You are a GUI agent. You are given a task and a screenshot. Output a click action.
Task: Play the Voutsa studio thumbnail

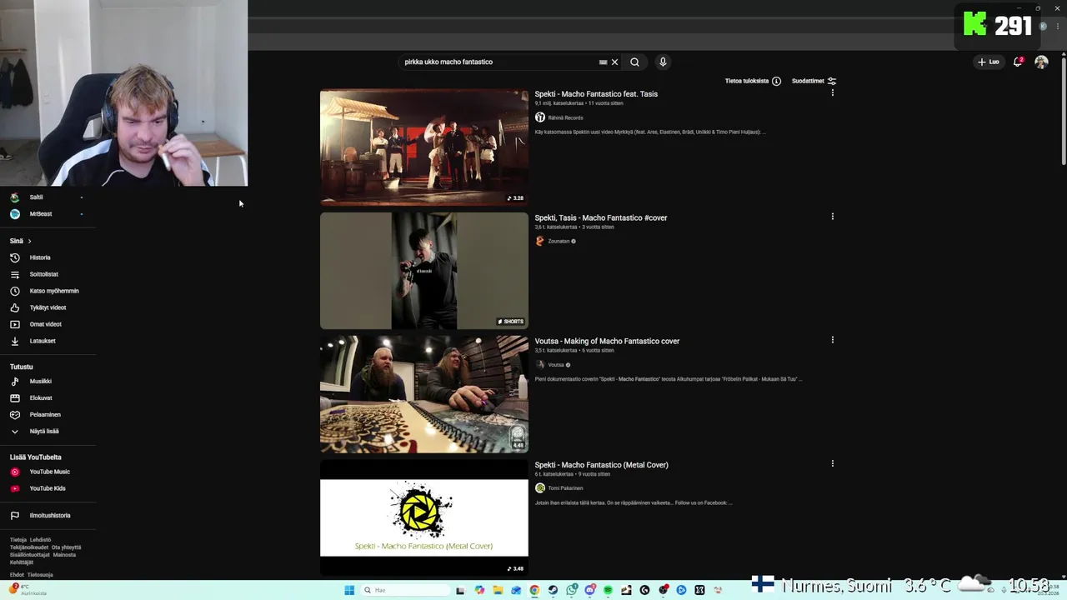pyautogui.click(x=424, y=394)
